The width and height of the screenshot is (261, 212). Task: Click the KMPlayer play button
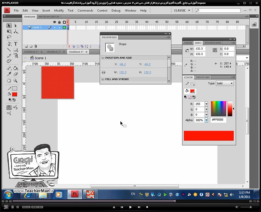(130, 207)
